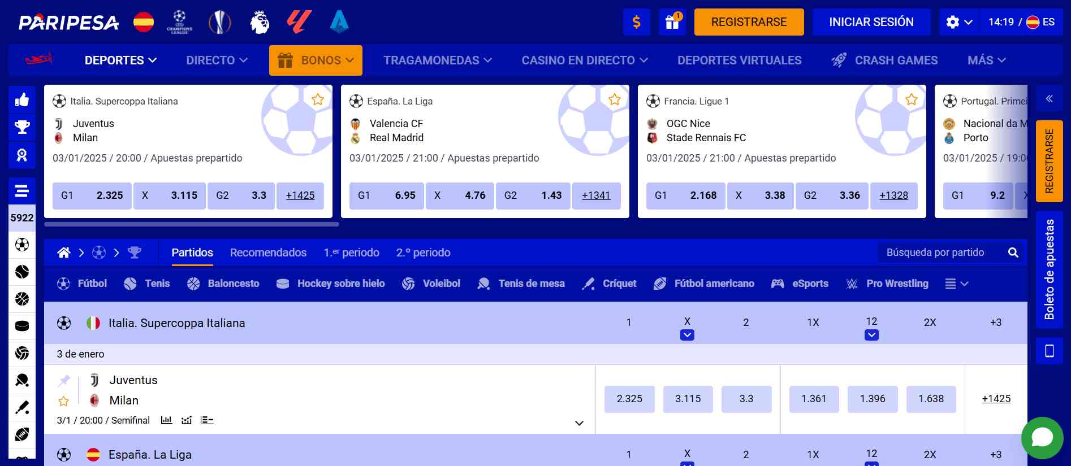Screen dimensions: 1071x466
Task: Filter by Baloncesto sport
Action: (x=223, y=284)
